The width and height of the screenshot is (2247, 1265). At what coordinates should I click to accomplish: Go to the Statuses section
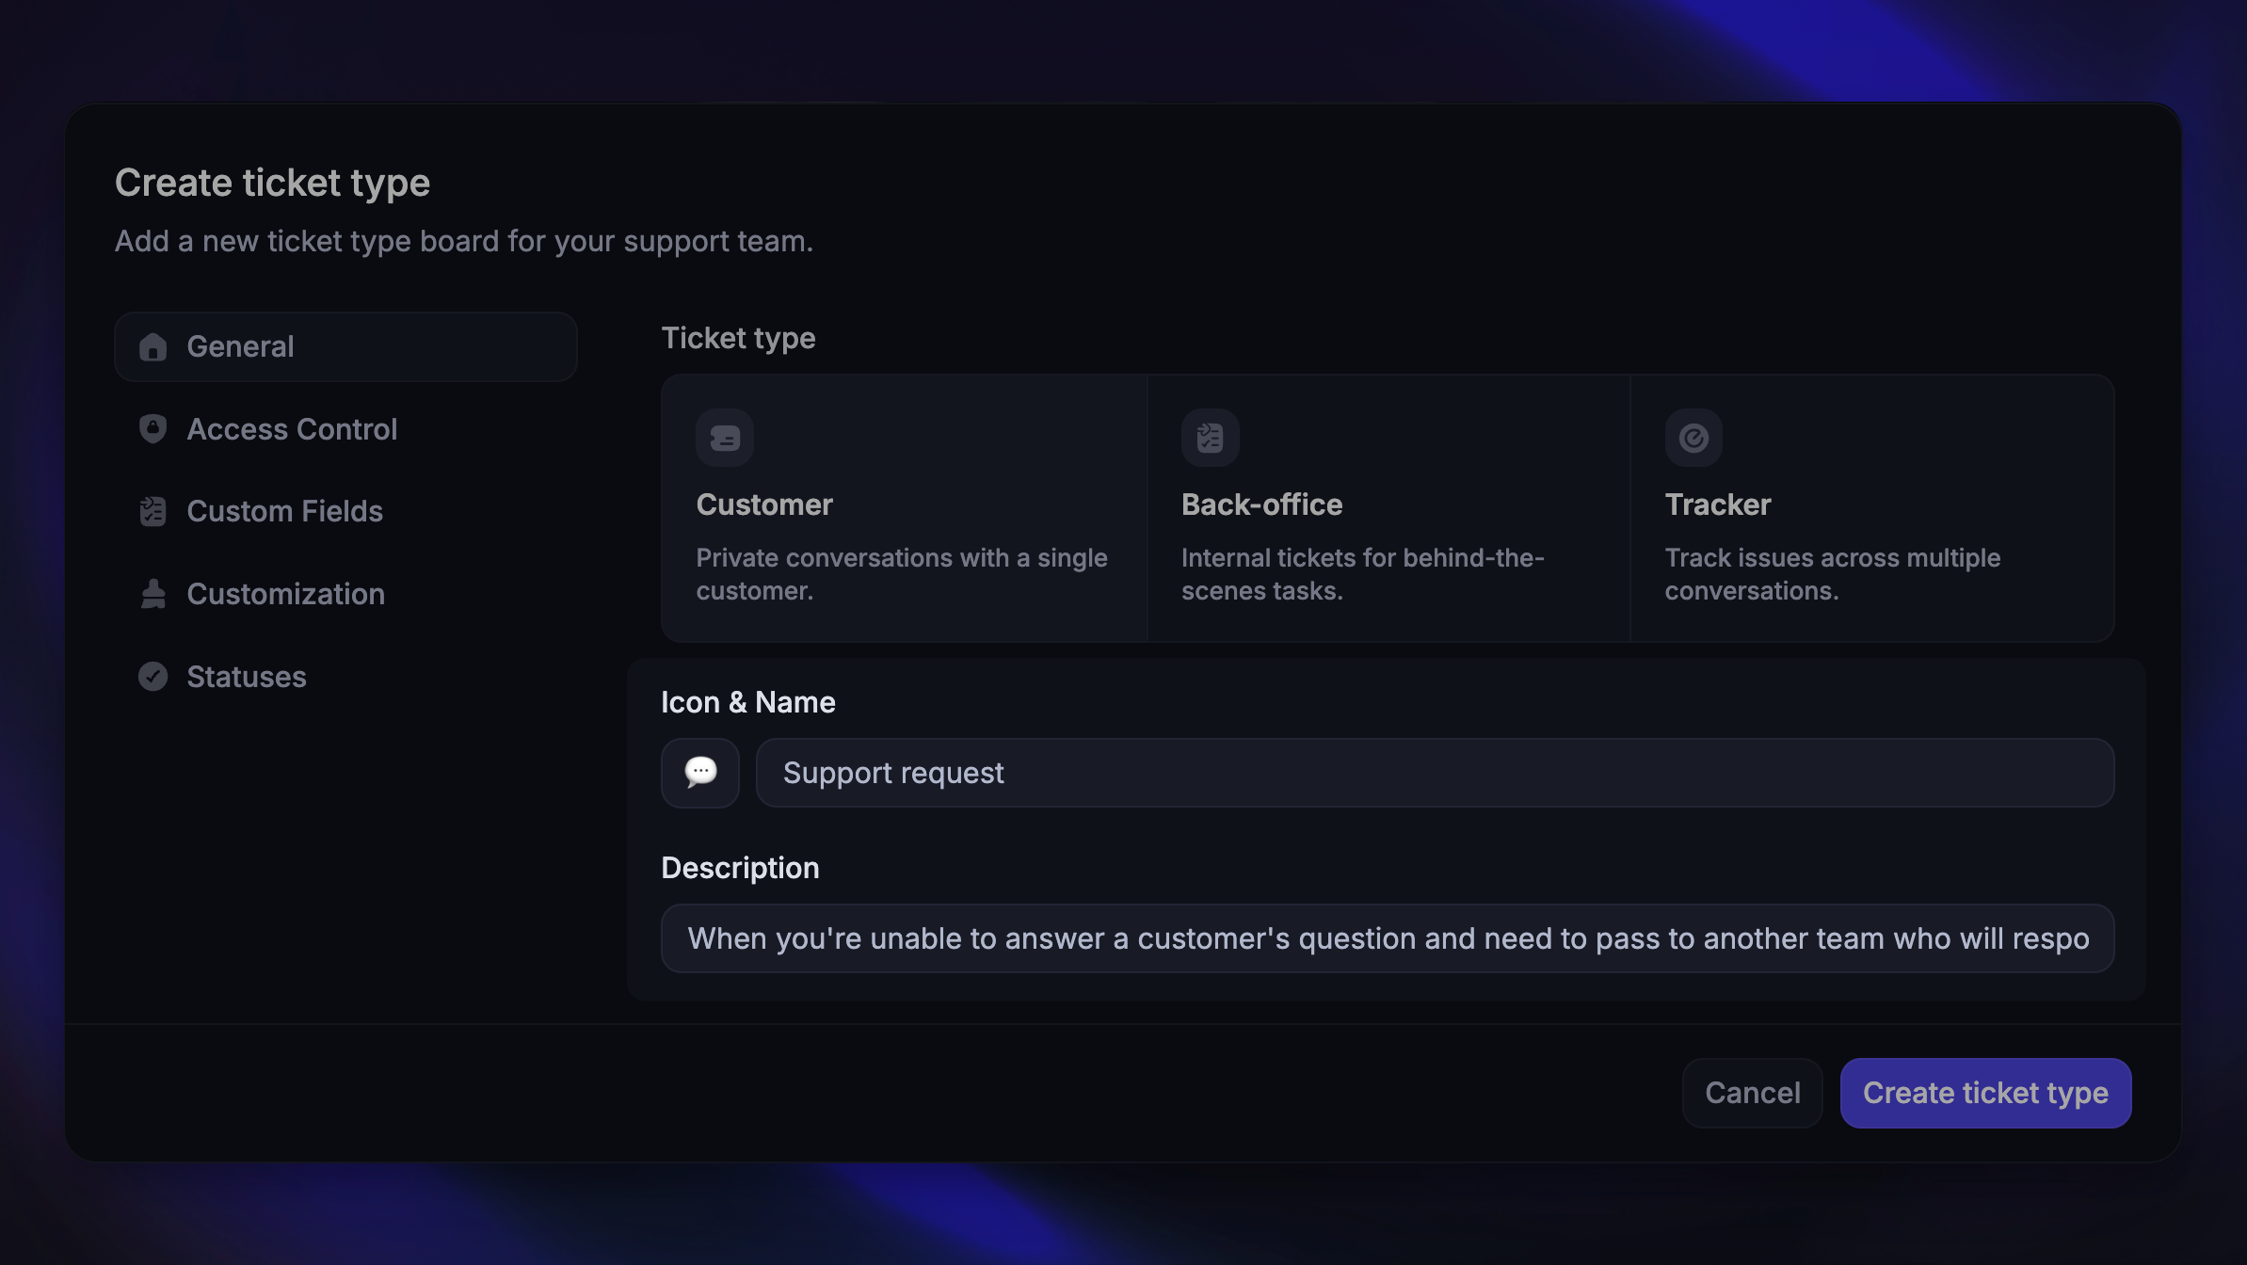click(247, 677)
